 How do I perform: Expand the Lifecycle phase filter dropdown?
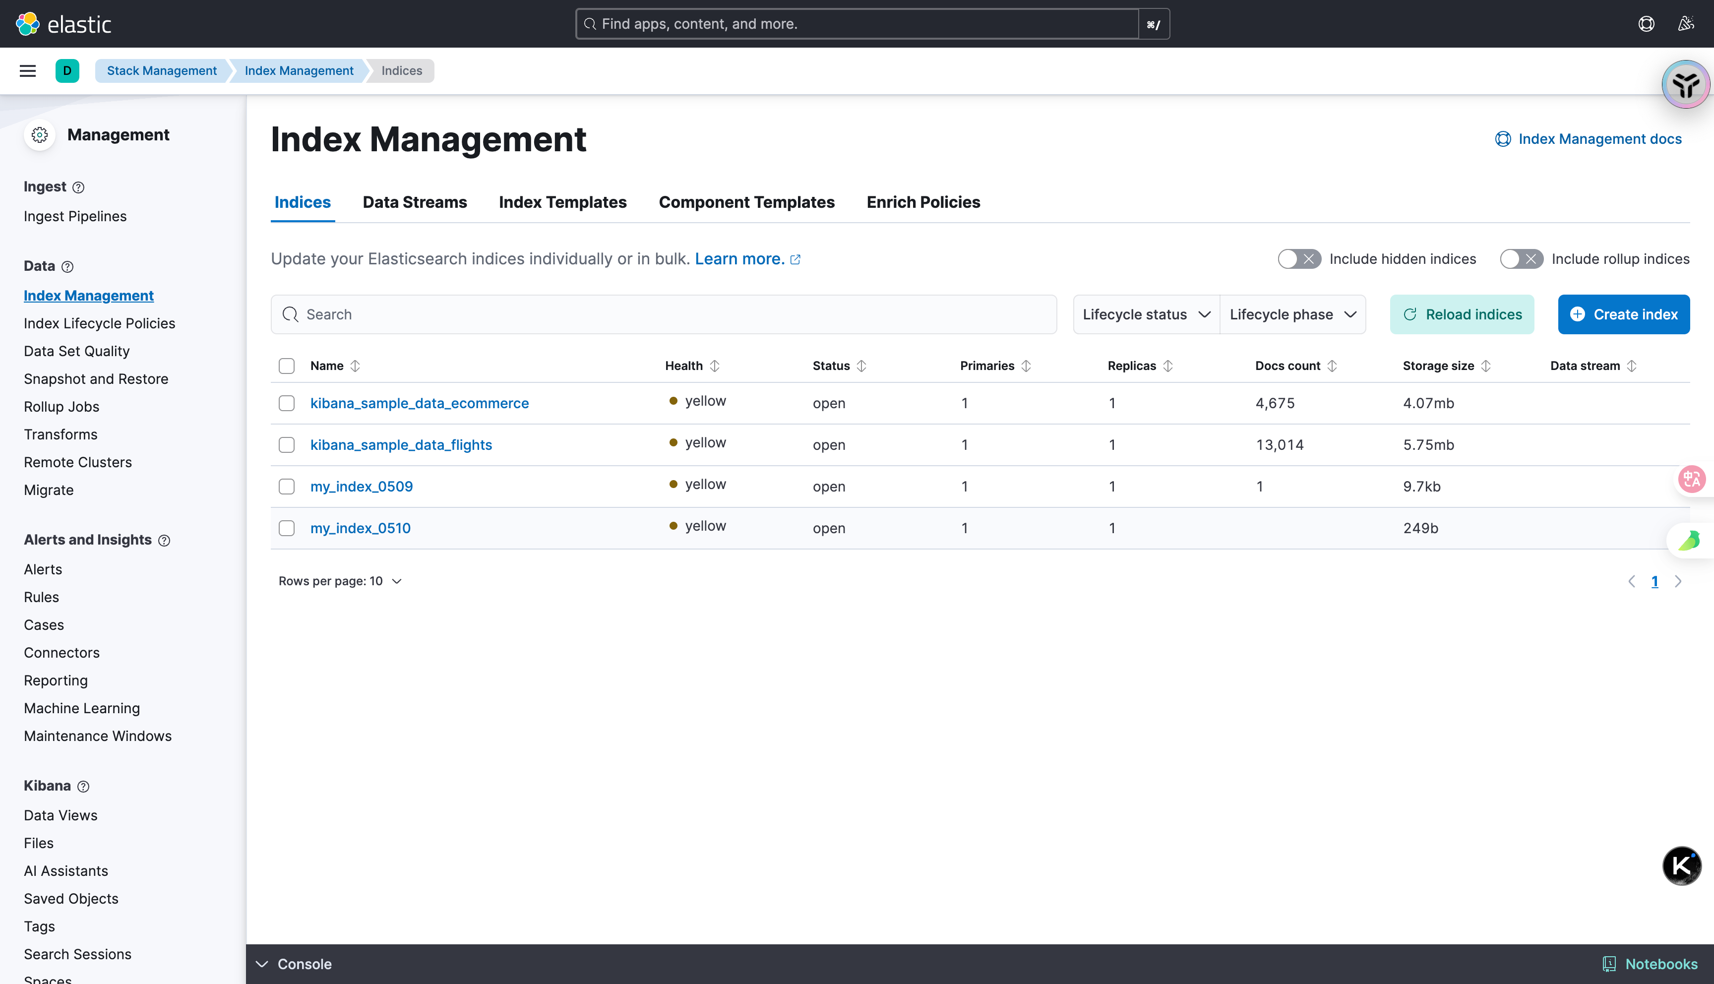coord(1292,314)
